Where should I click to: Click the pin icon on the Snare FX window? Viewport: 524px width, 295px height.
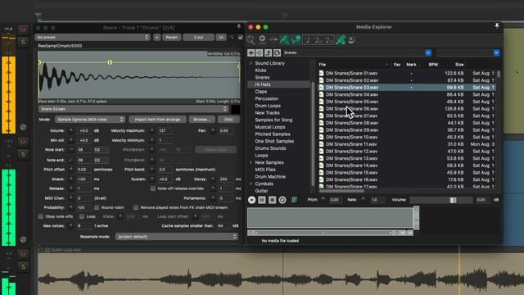click(x=238, y=27)
